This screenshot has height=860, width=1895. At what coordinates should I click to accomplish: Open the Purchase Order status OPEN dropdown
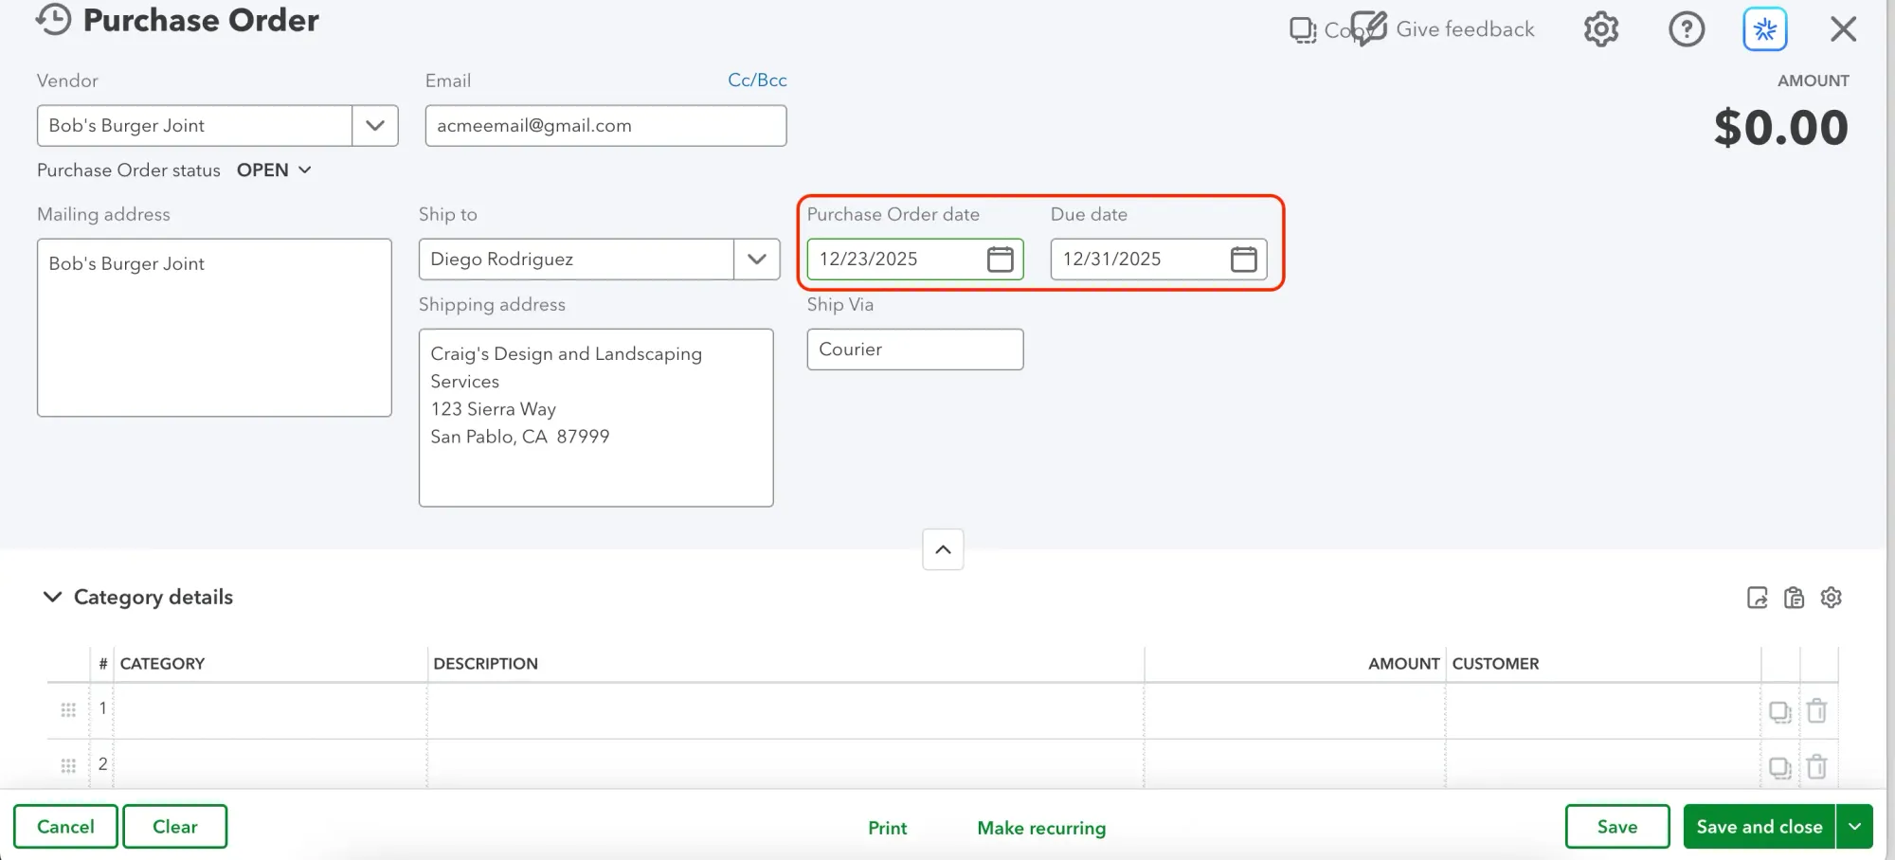[274, 170]
